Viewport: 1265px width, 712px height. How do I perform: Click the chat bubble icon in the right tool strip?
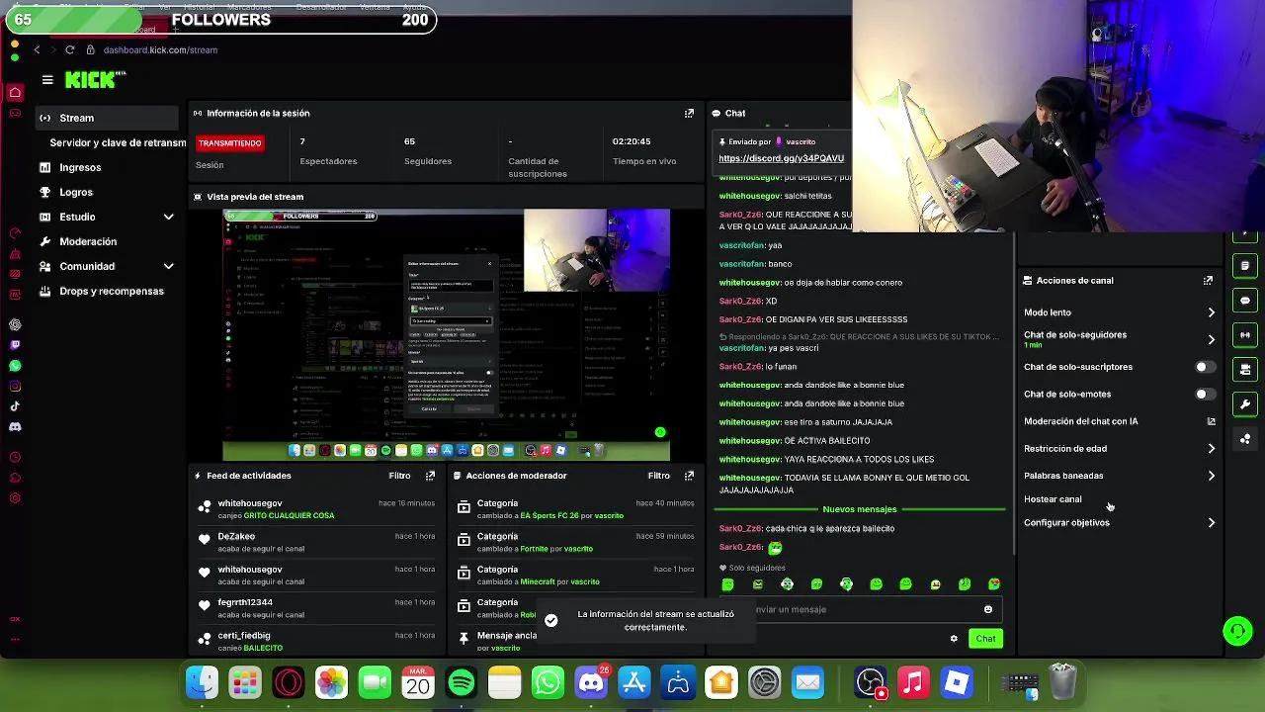tap(1245, 300)
